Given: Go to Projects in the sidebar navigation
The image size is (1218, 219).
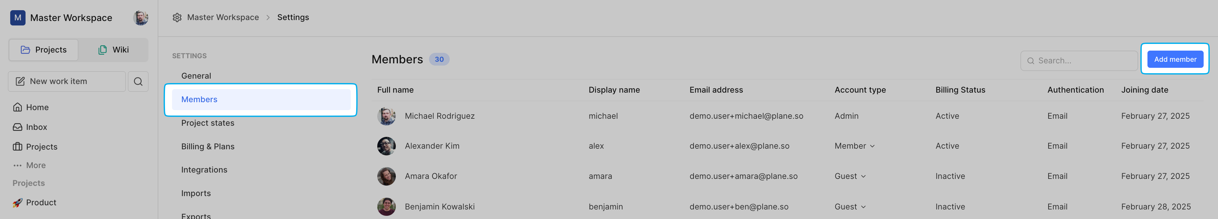Looking at the screenshot, I should point(35,147).
